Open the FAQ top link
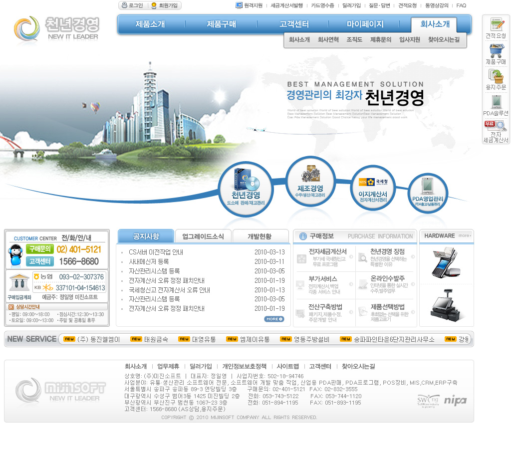Screen dimensions: 511x449 (461, 5)
